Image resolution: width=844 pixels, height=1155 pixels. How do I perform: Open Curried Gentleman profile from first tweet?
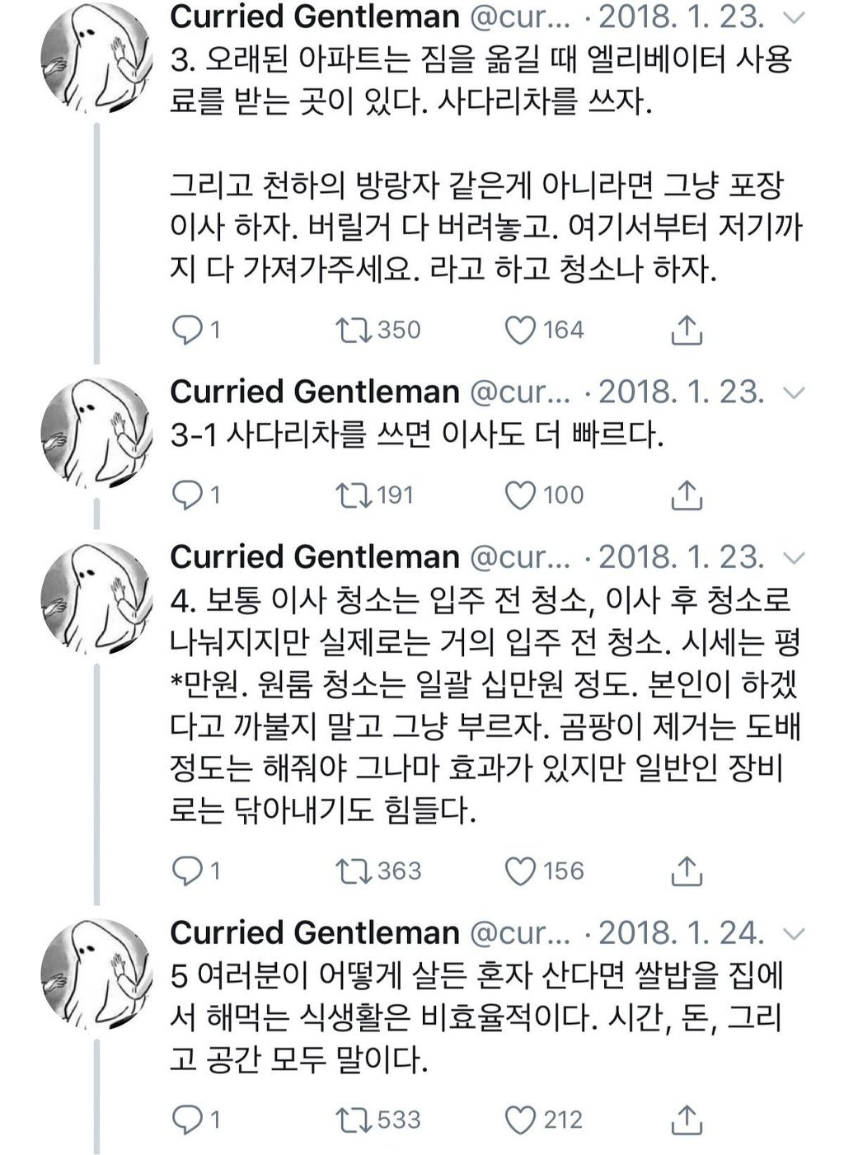point(314,16)
